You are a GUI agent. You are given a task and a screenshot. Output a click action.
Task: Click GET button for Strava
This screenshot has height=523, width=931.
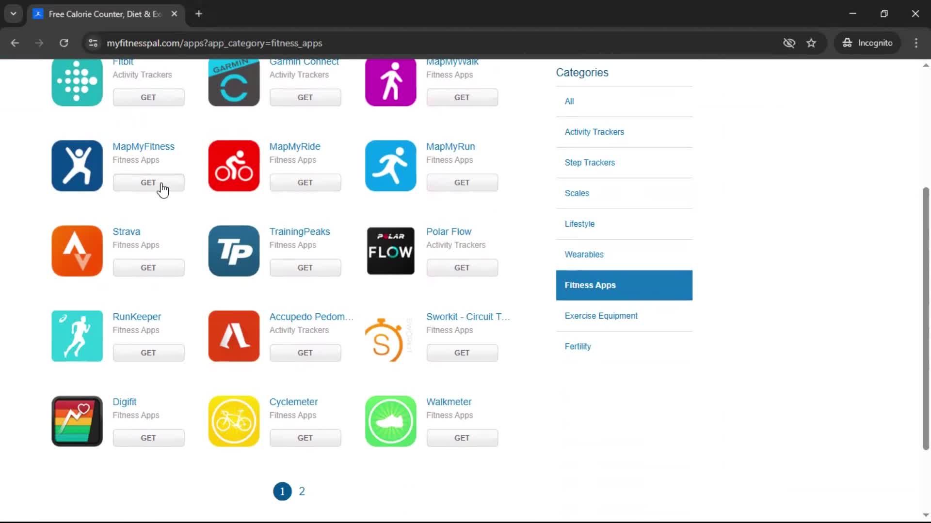pyautogui.click(x=148, y=268)
